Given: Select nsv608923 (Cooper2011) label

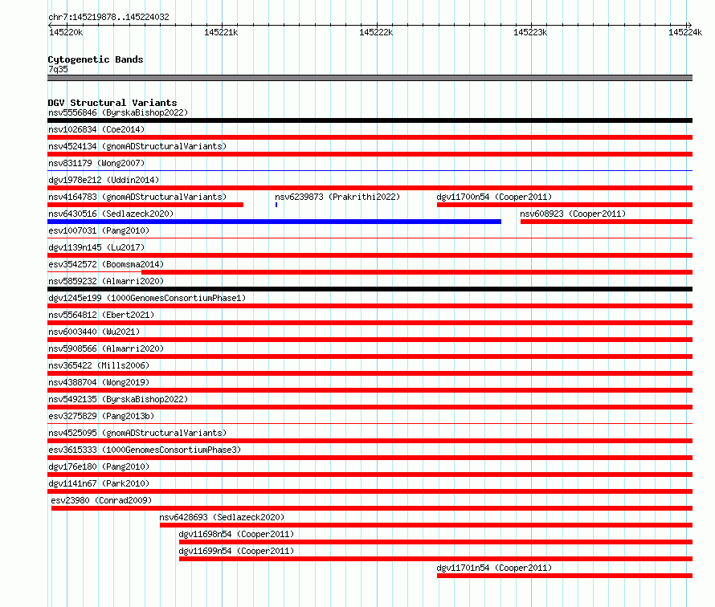Looking at the screenshot, I should pyautogui.click(x=573, y=214).
